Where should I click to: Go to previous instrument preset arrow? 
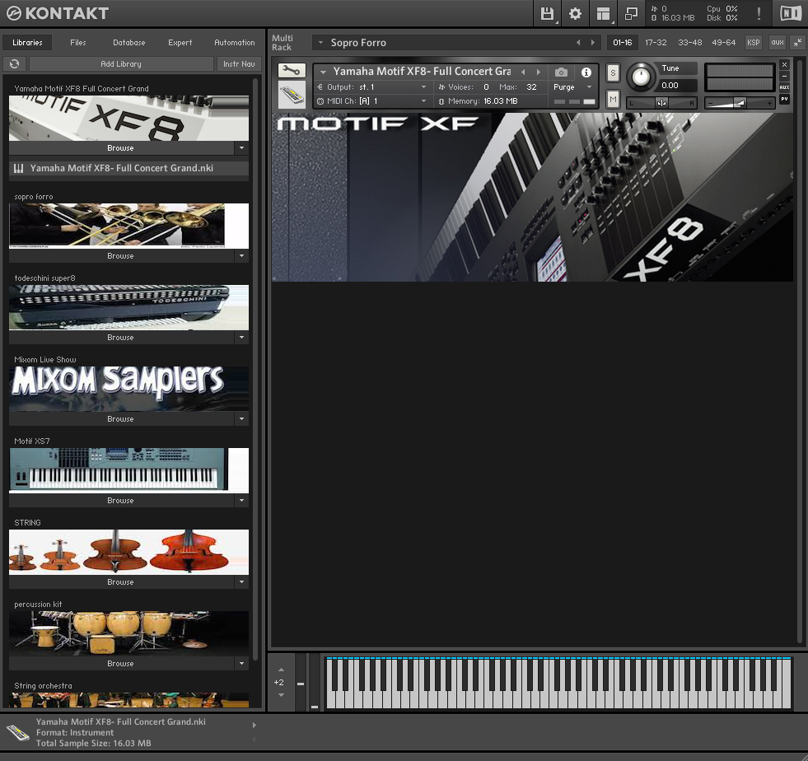(x=524, y=72)
